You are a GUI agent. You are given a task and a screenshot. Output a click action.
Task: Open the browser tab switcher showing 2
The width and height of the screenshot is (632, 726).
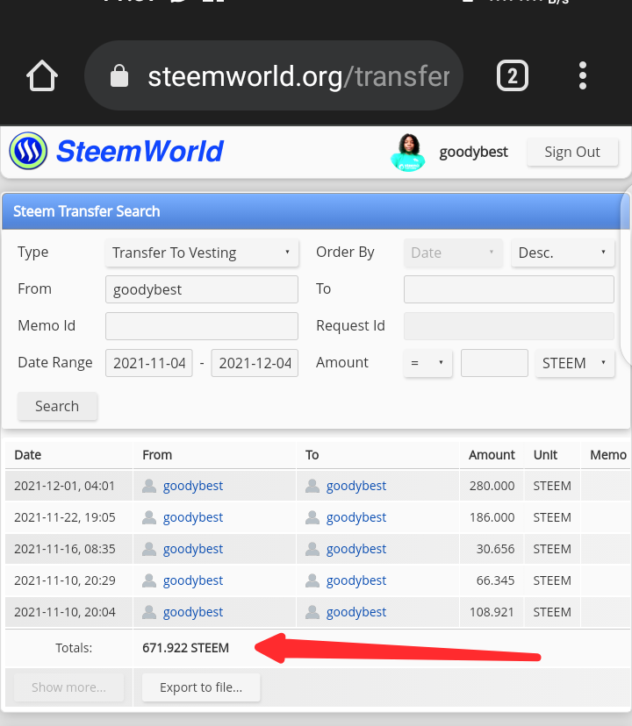click(513, 75)
